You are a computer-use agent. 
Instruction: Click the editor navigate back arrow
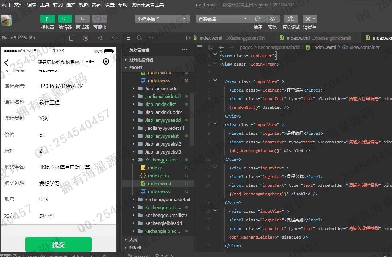[x=221, y=47]
